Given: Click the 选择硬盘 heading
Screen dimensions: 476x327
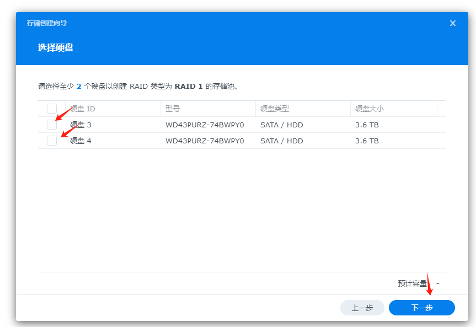Looking at the screenshot, I should pos(56,47).
